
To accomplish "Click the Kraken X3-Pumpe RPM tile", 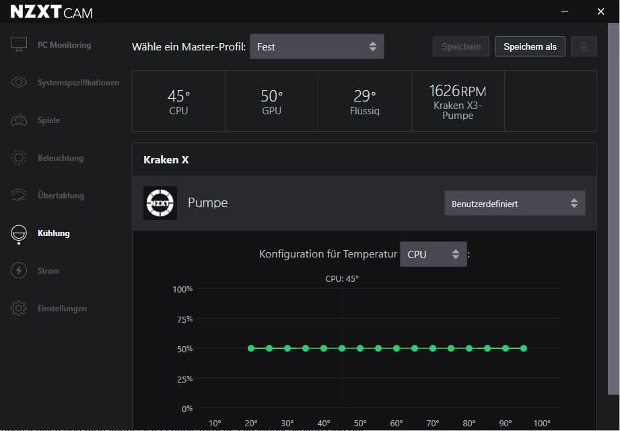I will (x=458, y=101).
